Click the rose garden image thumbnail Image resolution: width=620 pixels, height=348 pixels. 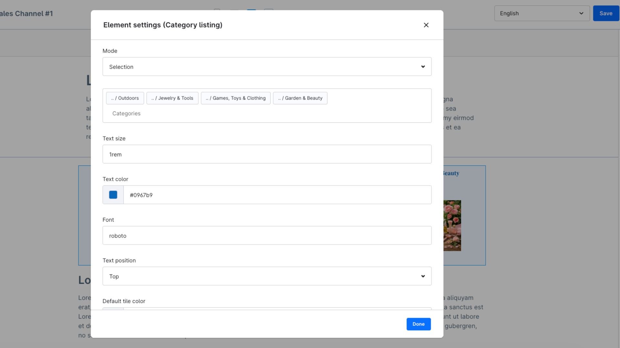(452, 226)
